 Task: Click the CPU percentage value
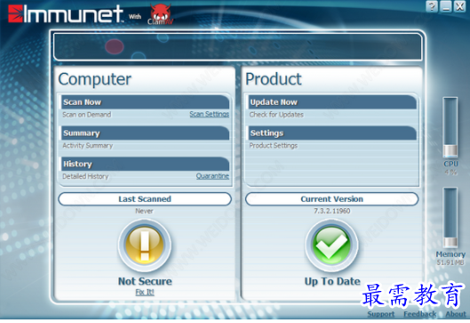tap(450, 172)
